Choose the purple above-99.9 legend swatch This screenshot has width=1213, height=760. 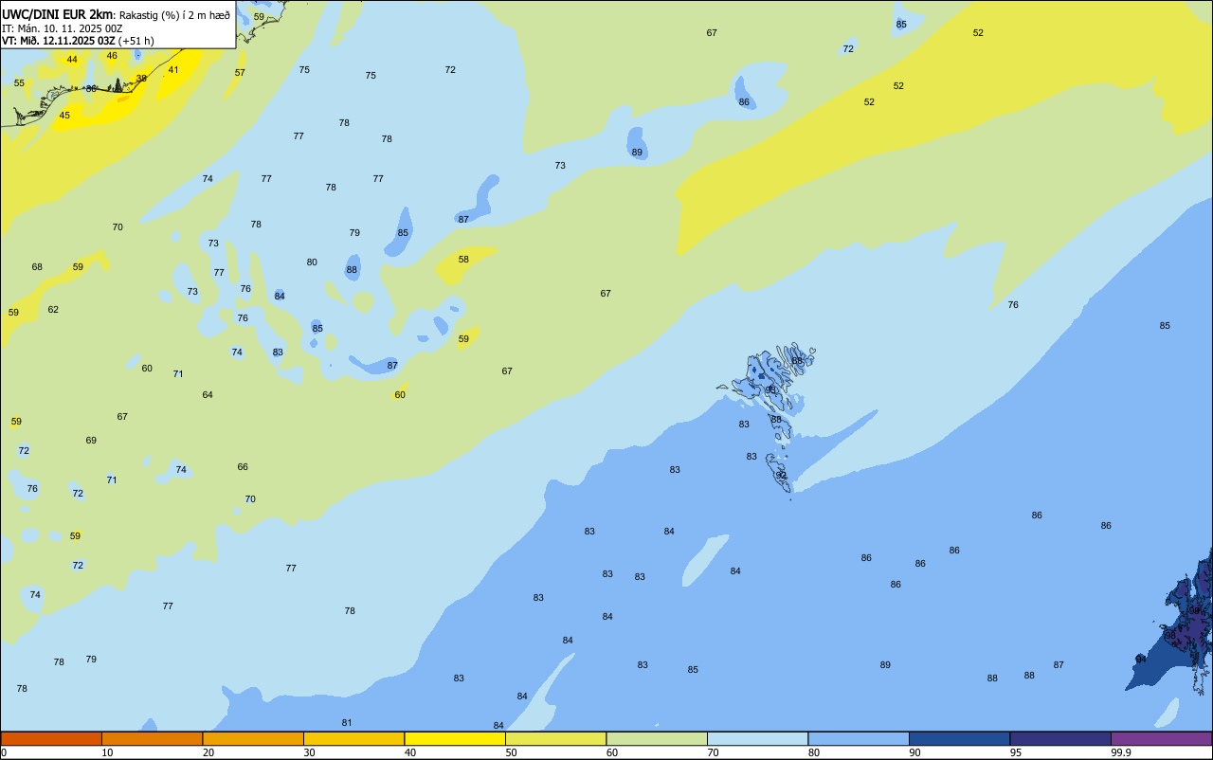(1161, 738)
